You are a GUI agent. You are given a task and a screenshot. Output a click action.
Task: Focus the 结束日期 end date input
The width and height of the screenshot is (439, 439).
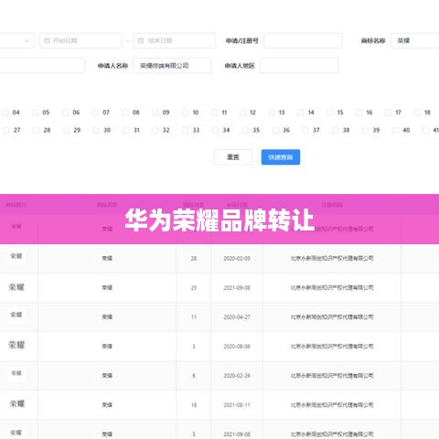coord(175,40)
